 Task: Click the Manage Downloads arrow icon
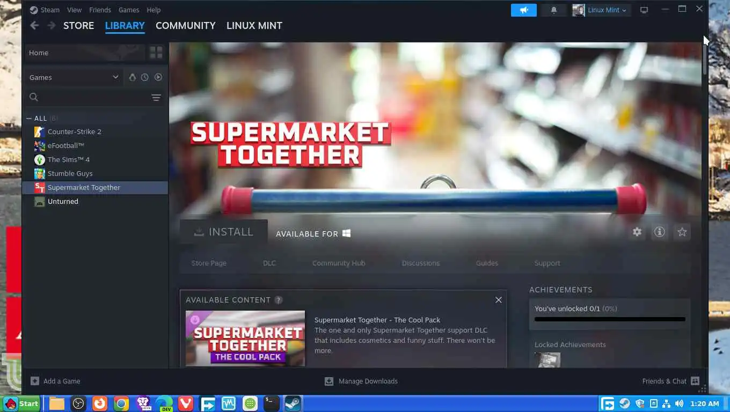329,381
